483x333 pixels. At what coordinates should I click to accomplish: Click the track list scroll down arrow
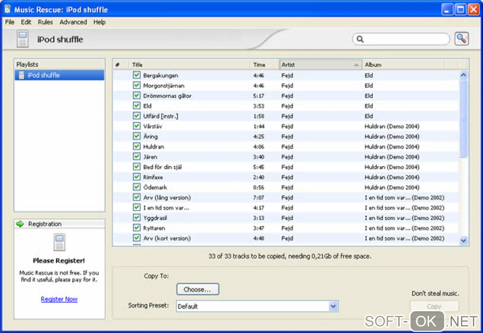coord(463,241)
